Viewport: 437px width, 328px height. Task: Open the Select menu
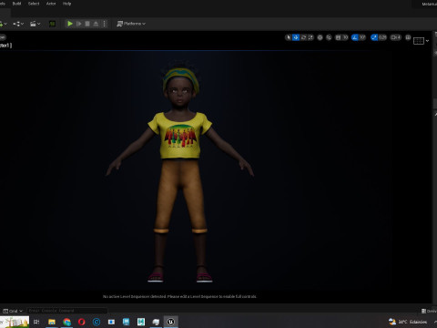[34, 4]
